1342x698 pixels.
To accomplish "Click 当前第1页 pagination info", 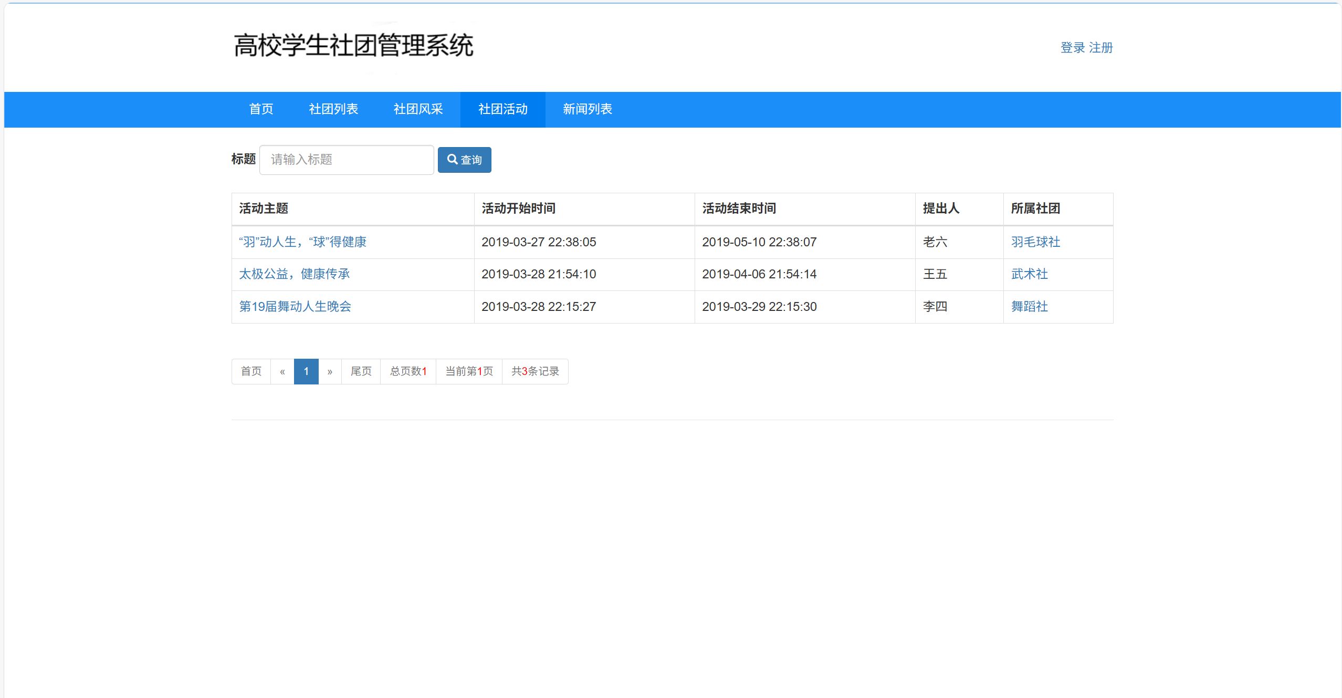I will [x=469, y=371].
